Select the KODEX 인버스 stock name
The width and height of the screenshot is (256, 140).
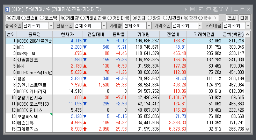pos(30,110)
